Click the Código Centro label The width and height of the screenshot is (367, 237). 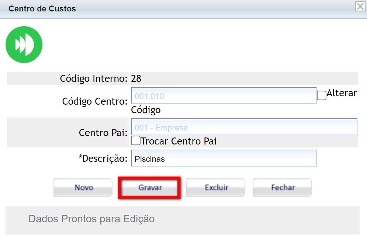click(95, 101)
